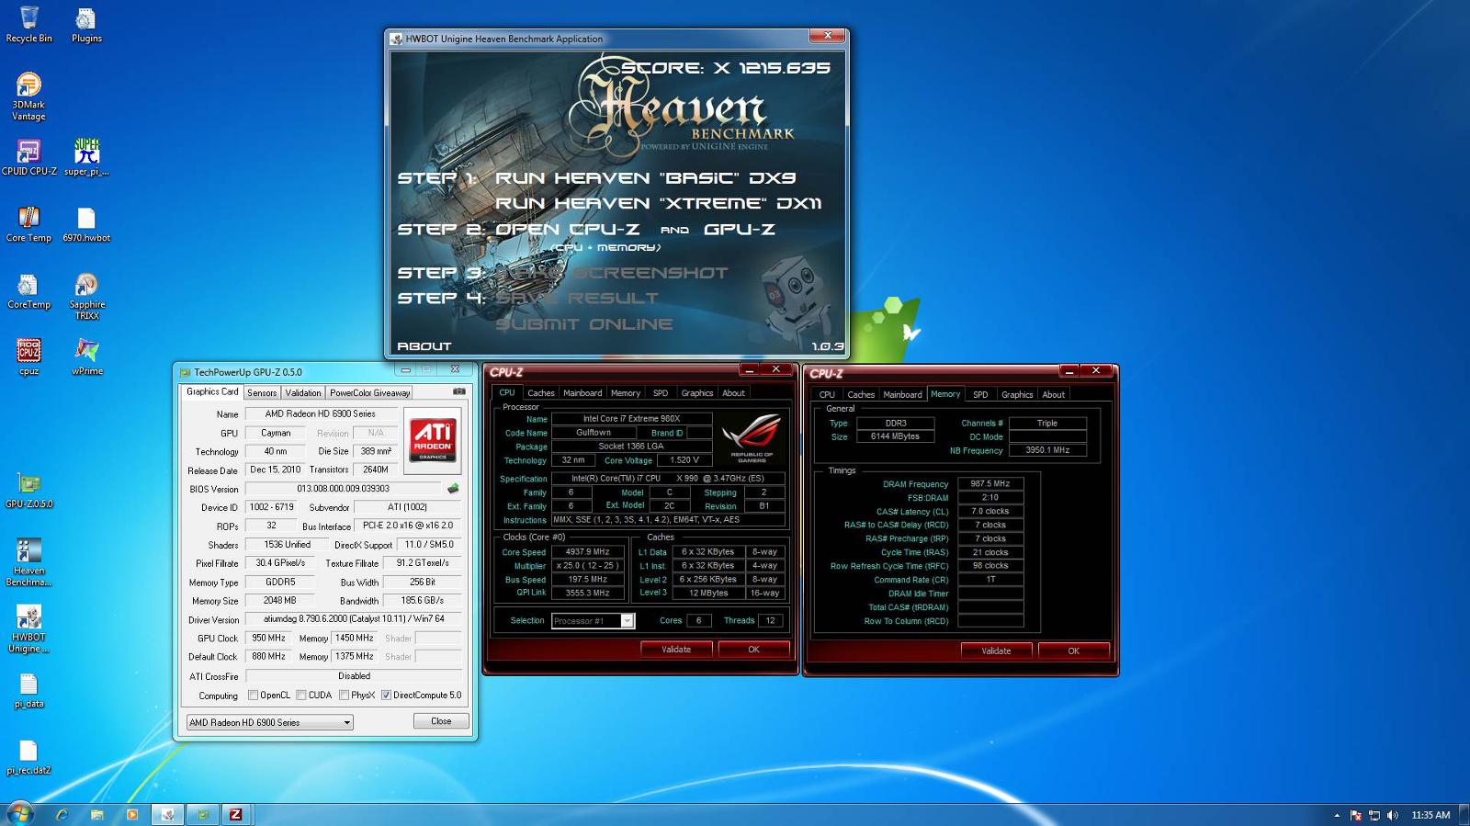Image resolution: width=1470 pixels, height=826 pixels.
Task: Select the wPrime desktop icon
Action: pyautogui.click(x=86, y=357)
